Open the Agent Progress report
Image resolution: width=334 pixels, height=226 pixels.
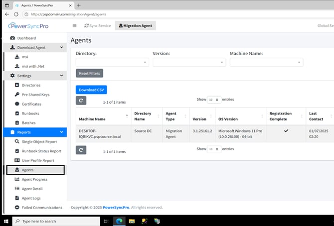35,179
